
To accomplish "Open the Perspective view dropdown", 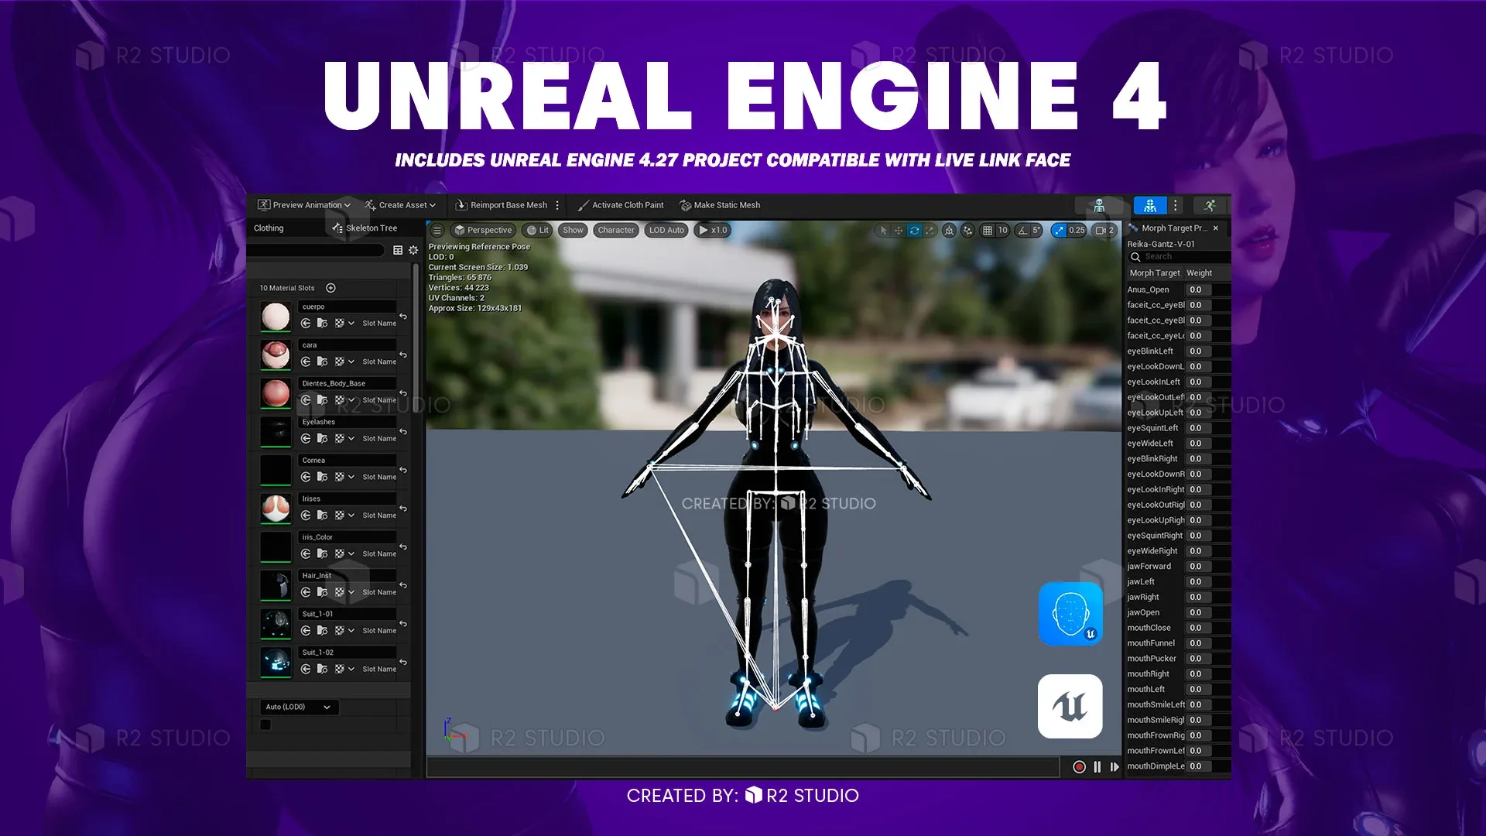I will [483, 230].
